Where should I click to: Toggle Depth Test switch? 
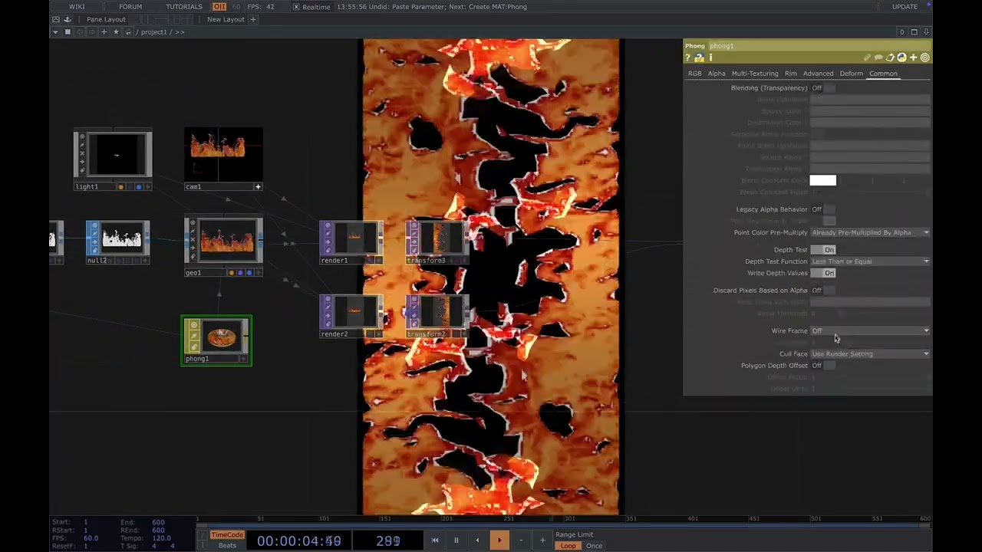(x=823, y=250)
